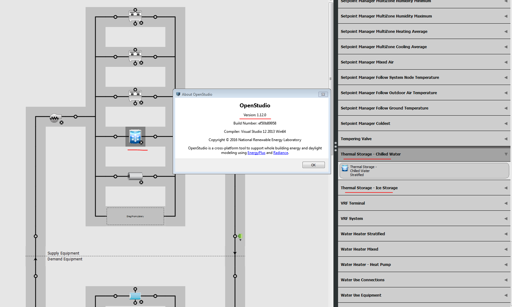Click the green setpoint manager on supply outlet
Screen dimensions: 512x307
[240, 236]
